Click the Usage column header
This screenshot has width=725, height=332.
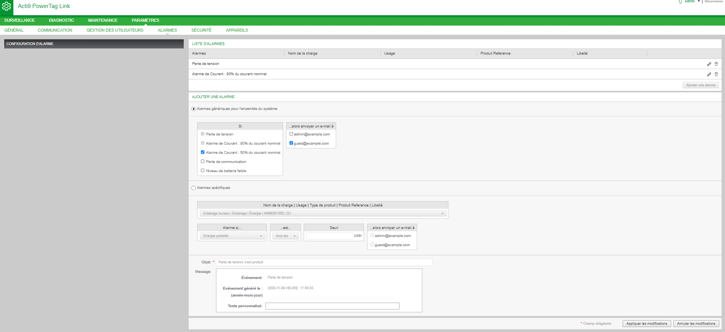[429, 53]
